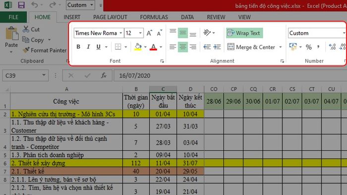Click the Percent Style icon
Screen dimensions: 347x195
point(309,47)
